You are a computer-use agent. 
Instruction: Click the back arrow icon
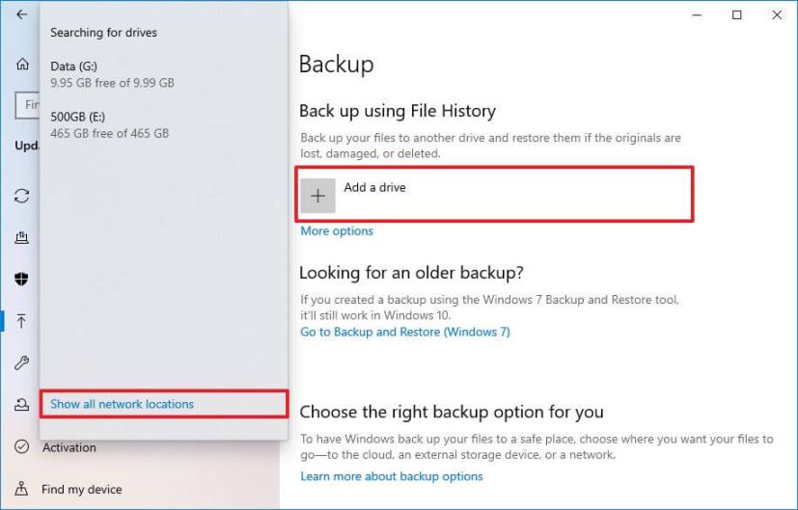point(21,14)
